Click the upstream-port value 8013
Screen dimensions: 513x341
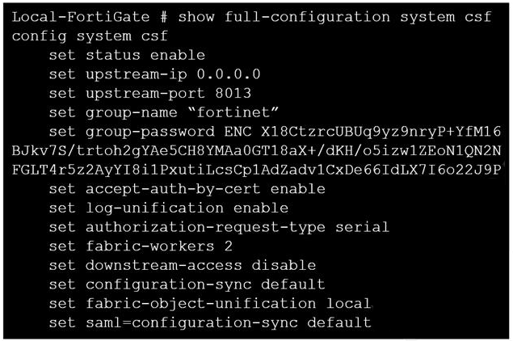pos(233,93)
